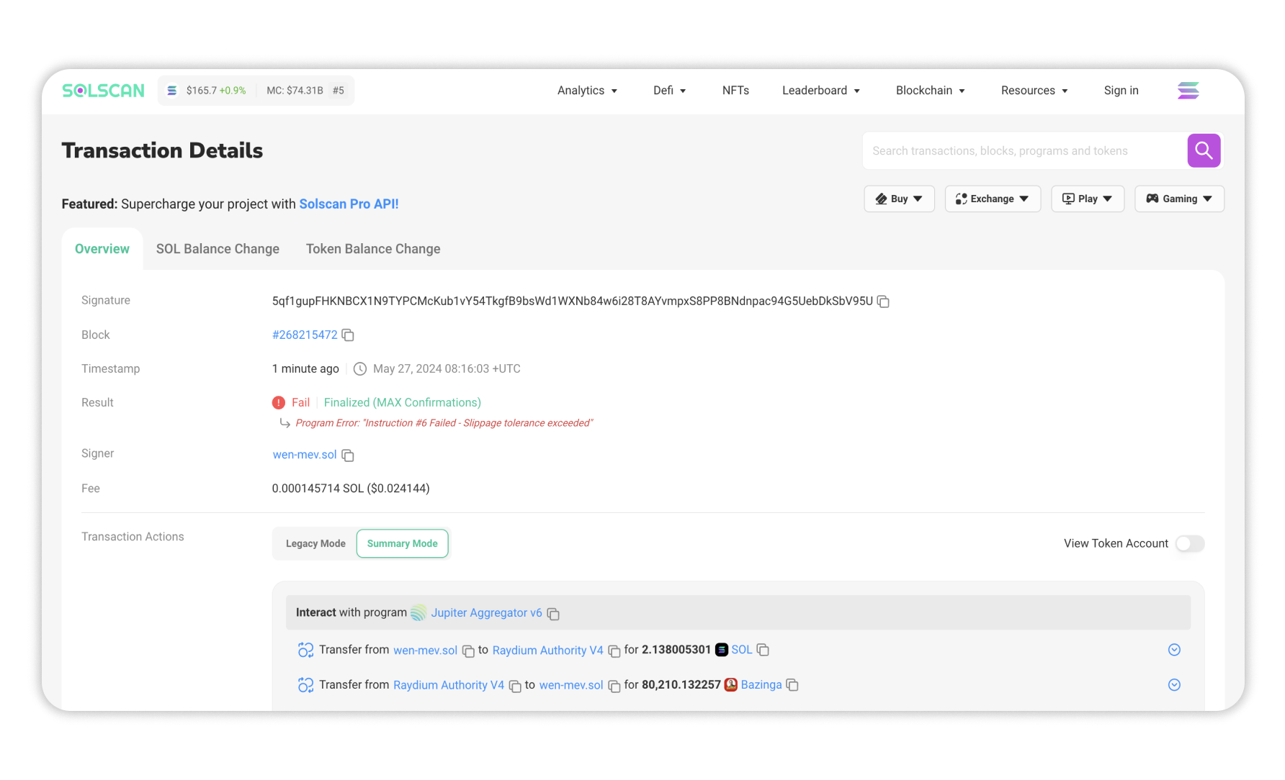Switch to Token Balance Change tab
This screenshot has width=1285, height=780.
point(373,249)
